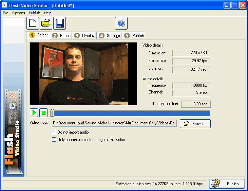Open a project with the folder icon

46,23
